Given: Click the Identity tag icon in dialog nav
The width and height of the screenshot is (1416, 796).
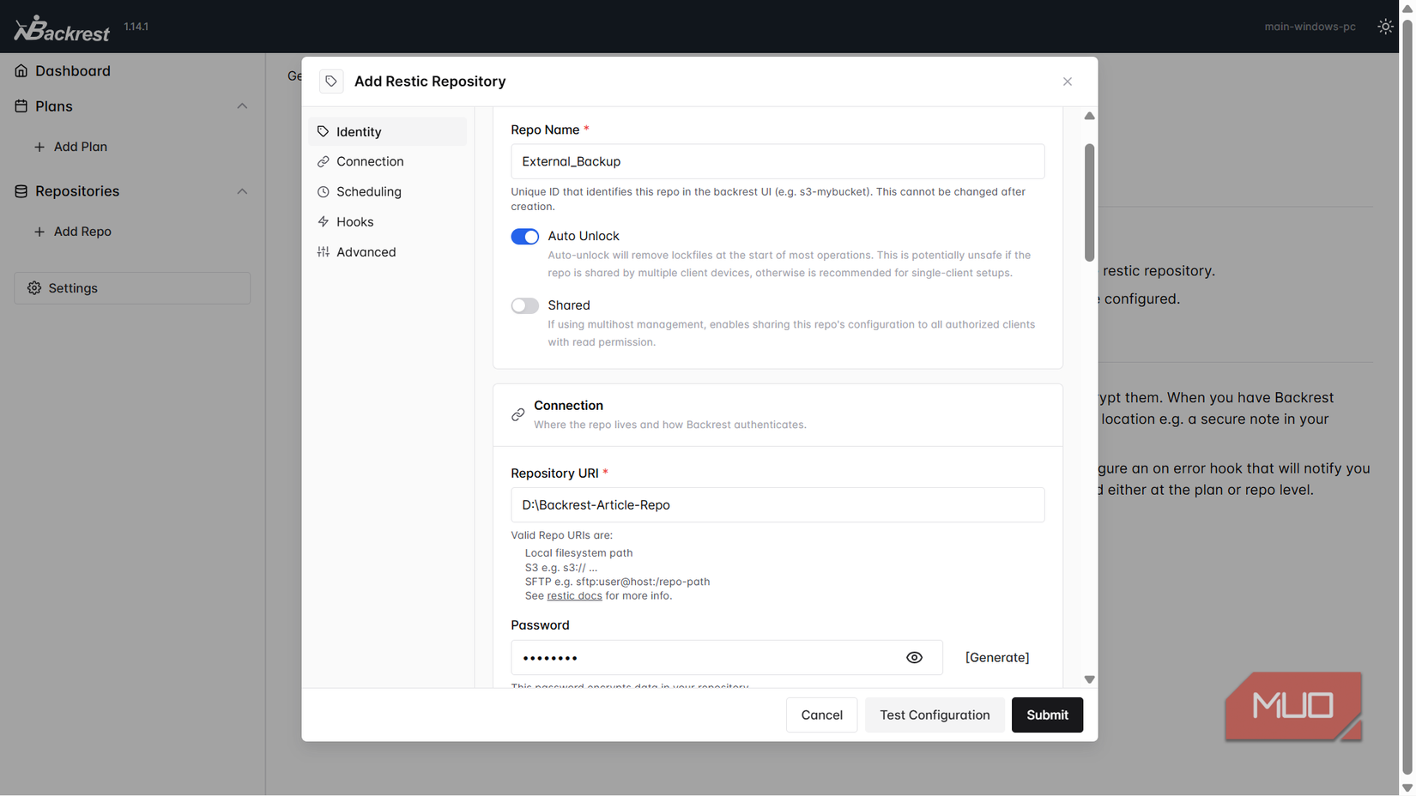Looking at the screenshot, I should pos(324,132).
